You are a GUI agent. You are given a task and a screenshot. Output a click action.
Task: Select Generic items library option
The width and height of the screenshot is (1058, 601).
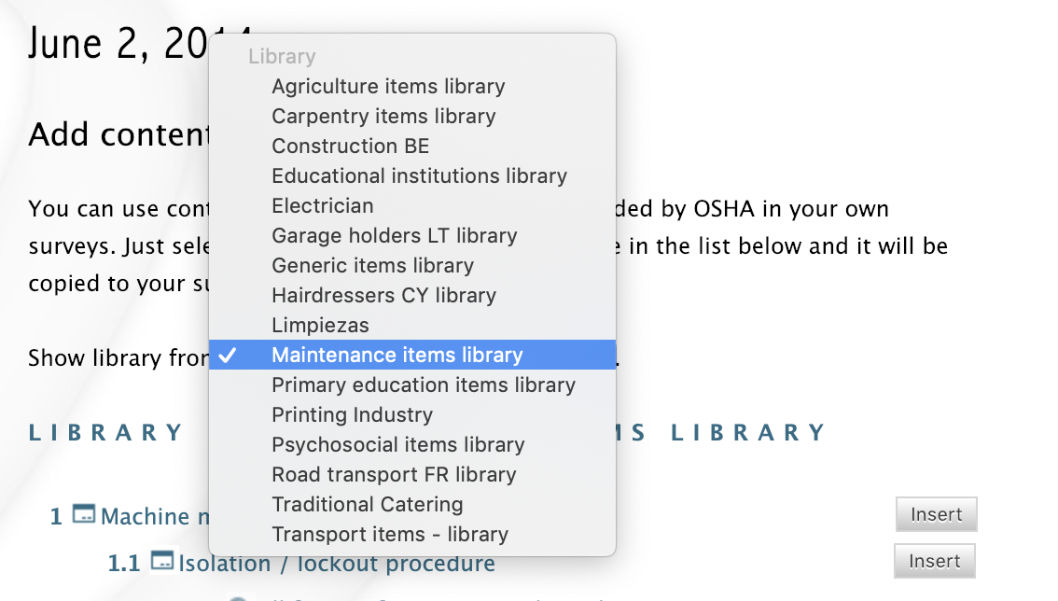(x=372, y=266)
